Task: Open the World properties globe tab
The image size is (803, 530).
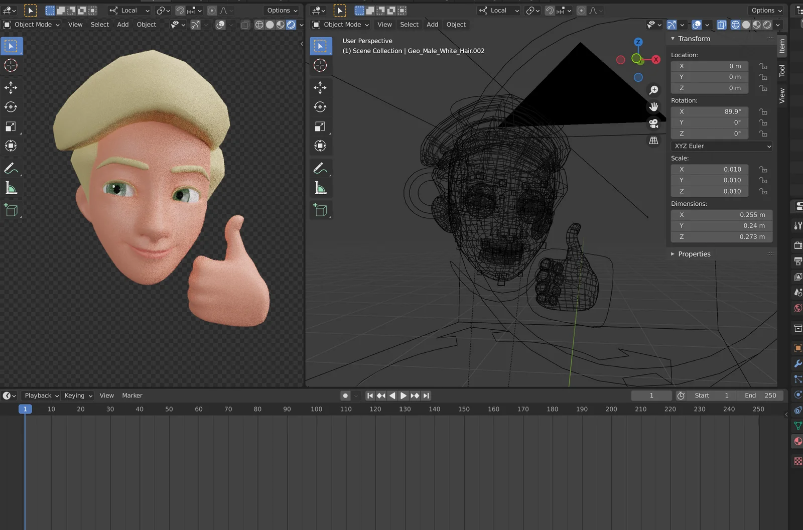Action: pos(797,308)
